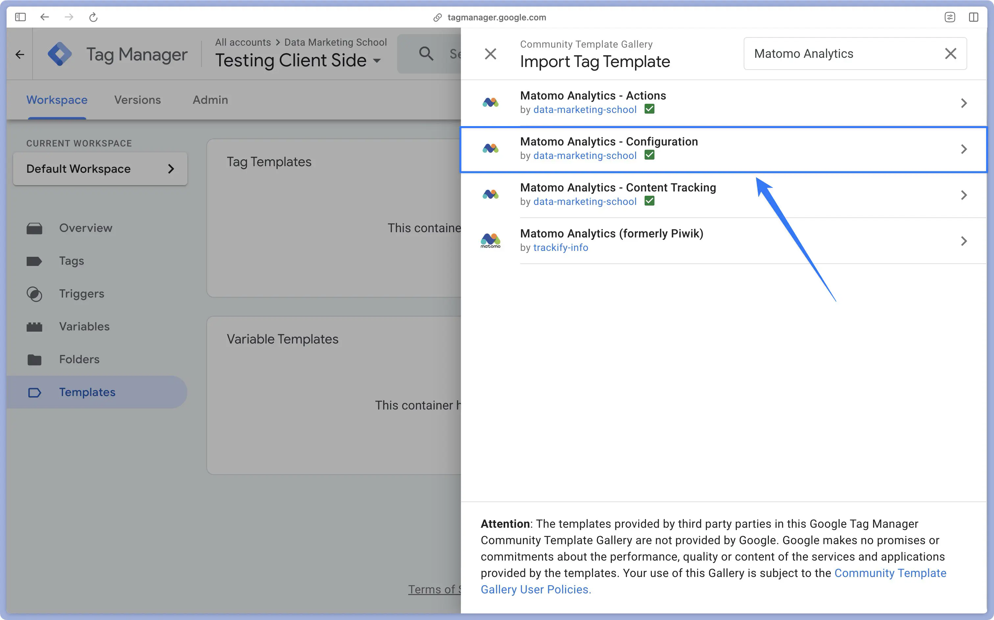Click the Variables sidebar icon
This screenshot has width=994, height=620.
click(35, 327)
